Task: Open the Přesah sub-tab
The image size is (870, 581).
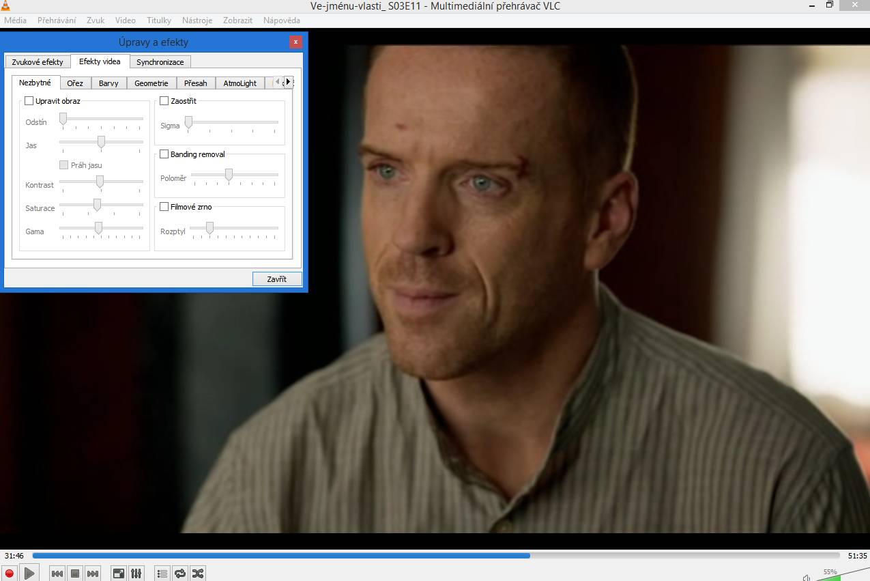Action: click(196, 83)
